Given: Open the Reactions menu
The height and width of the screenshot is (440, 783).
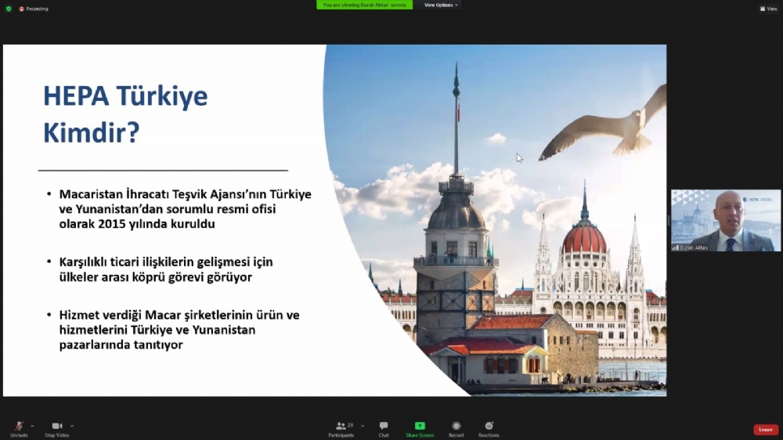Looking at the screenshot, I should click(x=489, y=429).
